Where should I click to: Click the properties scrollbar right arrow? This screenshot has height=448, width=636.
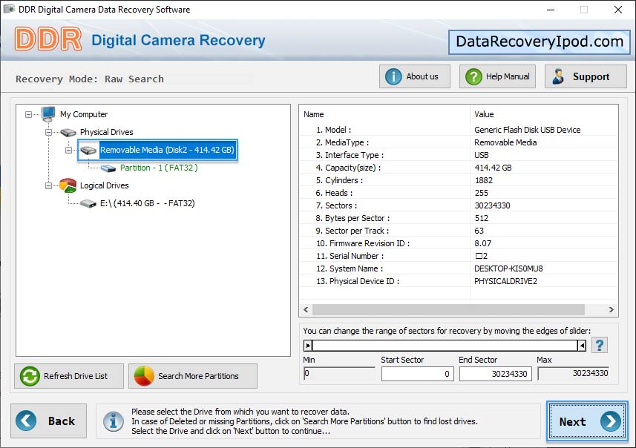612,310
